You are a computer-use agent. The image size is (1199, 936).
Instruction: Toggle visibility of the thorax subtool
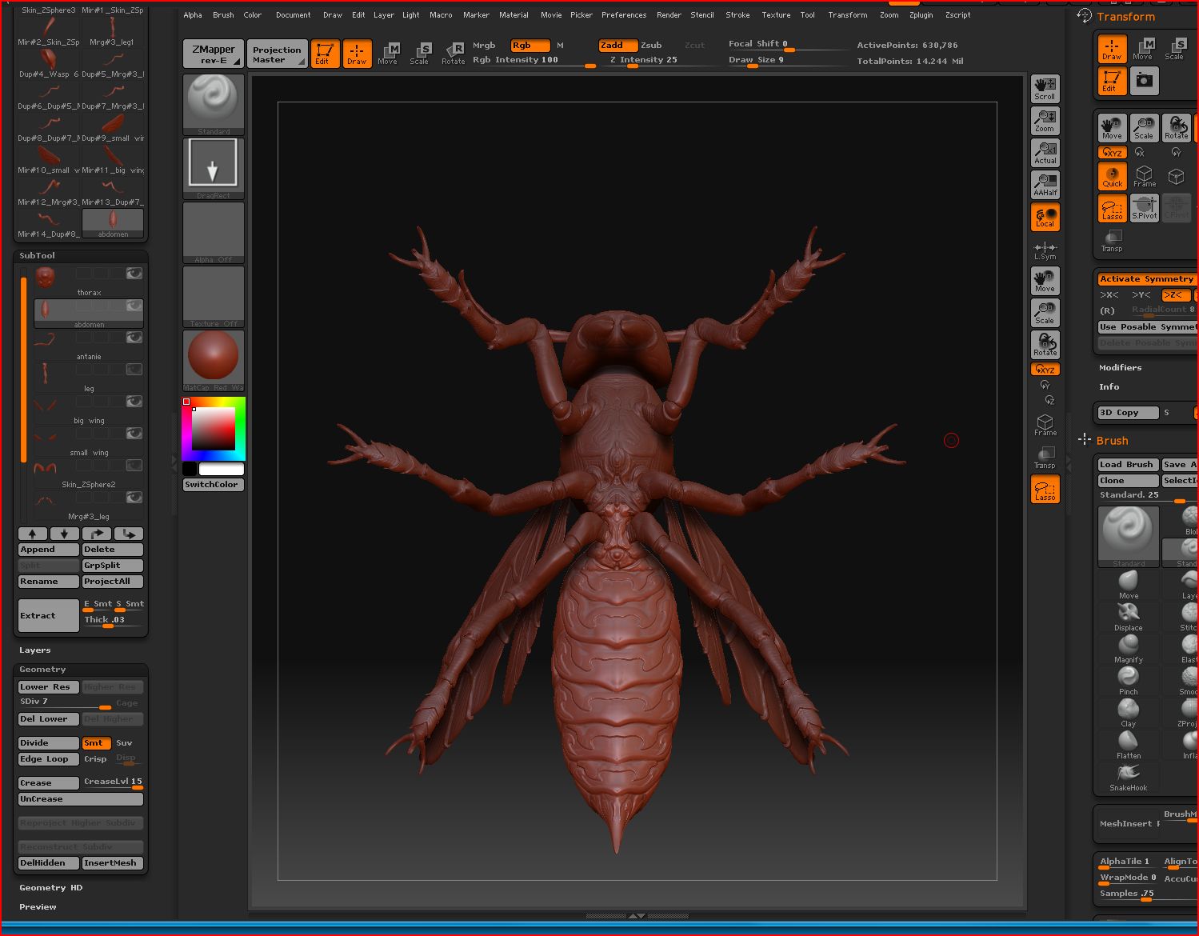(x=134, y=274)
